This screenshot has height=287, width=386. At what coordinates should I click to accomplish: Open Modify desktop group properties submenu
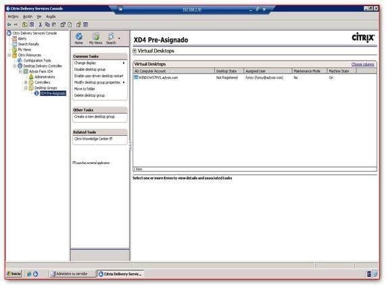click(99, 82)
